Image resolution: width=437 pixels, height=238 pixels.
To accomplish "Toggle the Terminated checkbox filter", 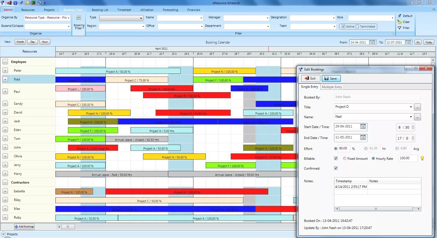I will click(357, 27).
